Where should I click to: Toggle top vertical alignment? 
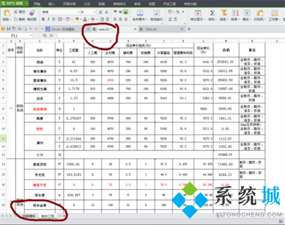point(115,12)
